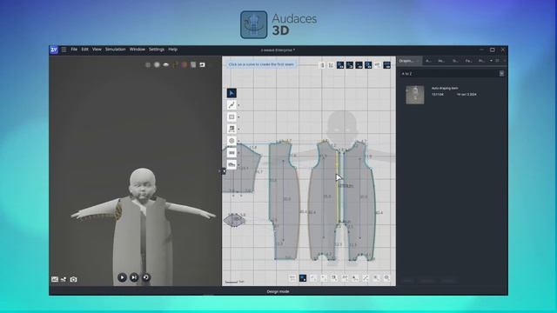Toggle the first dark-blue icon in 2D top toolbar
Screen dimensions: 557x313
(x=340, y=65)
